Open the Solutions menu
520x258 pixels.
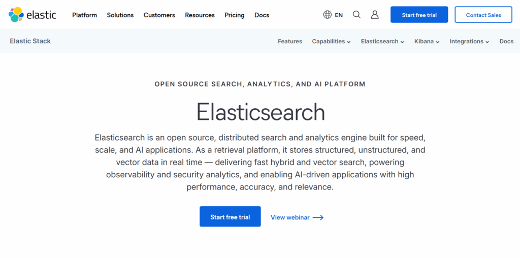click(120, 15)
